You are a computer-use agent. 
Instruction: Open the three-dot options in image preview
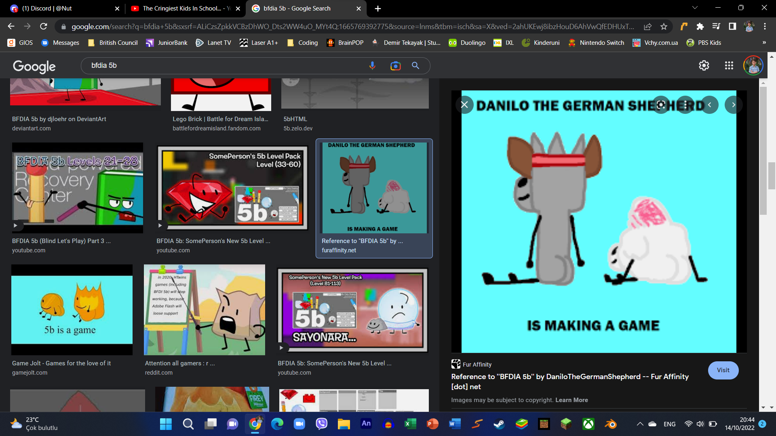[x=685, y=105]
